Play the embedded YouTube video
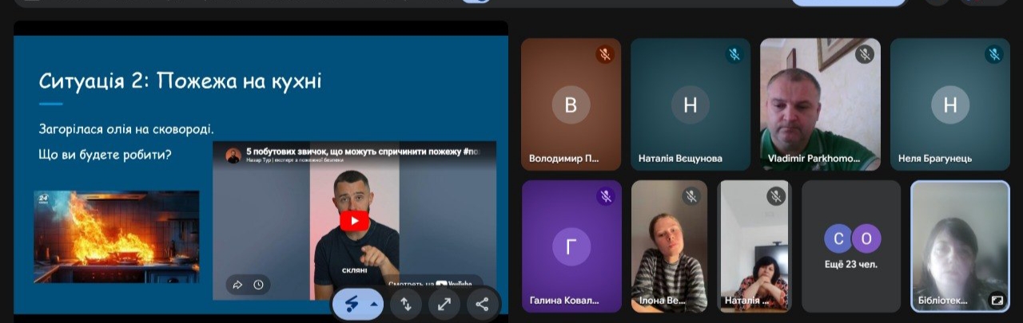This screenshot has width=1023, height=323. point(355,220)
